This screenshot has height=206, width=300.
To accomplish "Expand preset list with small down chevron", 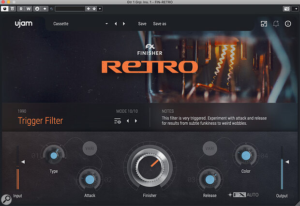I will 106,24.
